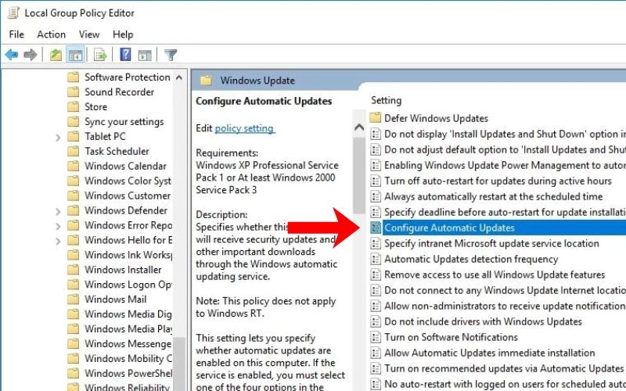Open the Help question-mark toolbar icon
The height and width of the screenshot is (391, 626).
(125, 54)
